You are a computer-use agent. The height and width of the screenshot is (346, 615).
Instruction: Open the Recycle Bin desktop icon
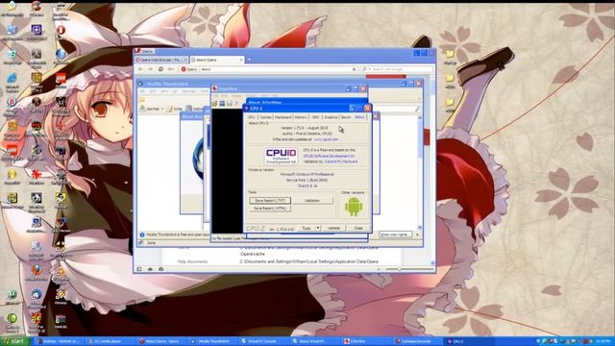tap(12, 54)
